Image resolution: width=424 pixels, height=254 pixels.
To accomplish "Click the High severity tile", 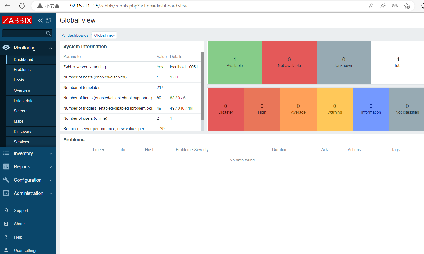I will [x=262, y=109].
